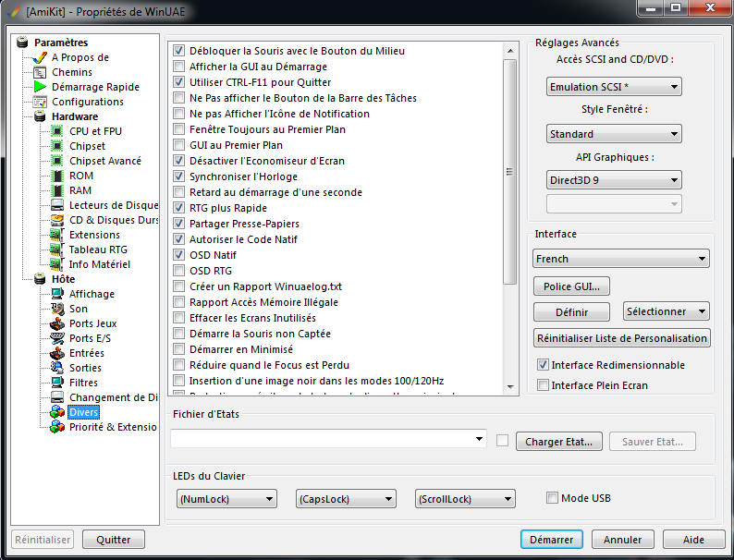This screenshot has height=560, width=734.
Task: Click the Police GUI... button
Action: [x=571, y=286]
